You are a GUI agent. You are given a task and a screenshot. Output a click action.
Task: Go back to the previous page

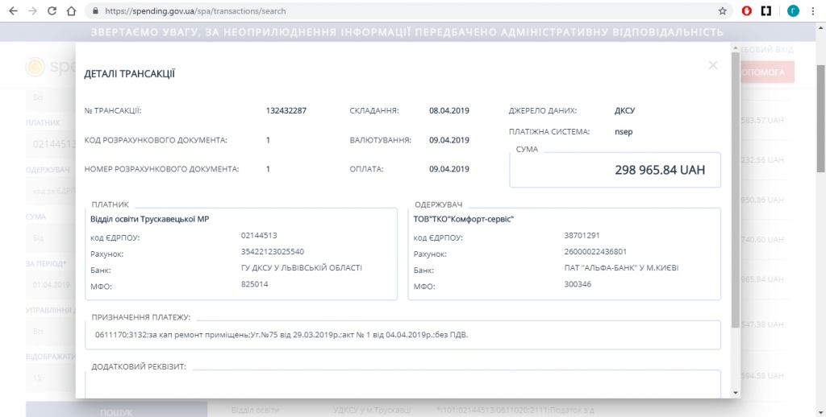point(13,11)
